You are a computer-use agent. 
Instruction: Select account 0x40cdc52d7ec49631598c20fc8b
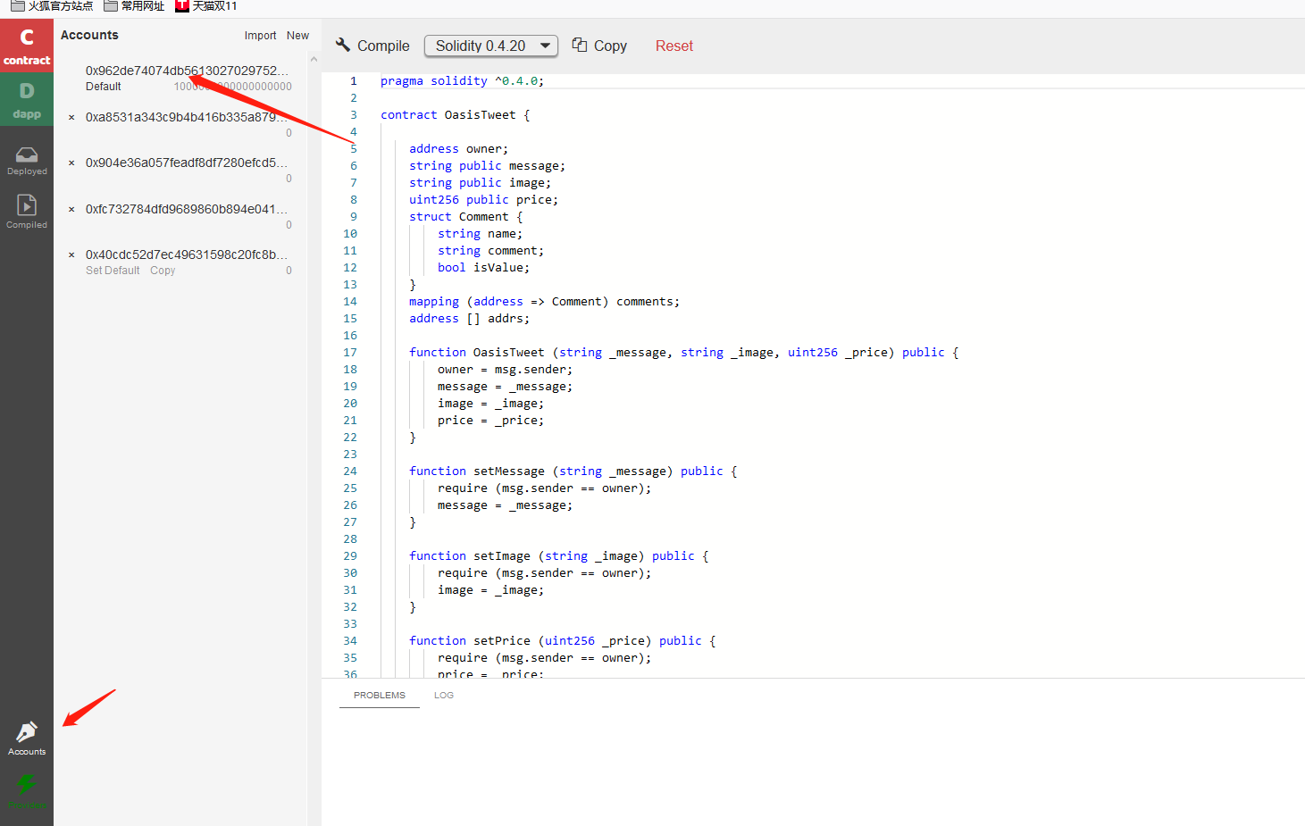pyautogui.click(x=187, y=255)
